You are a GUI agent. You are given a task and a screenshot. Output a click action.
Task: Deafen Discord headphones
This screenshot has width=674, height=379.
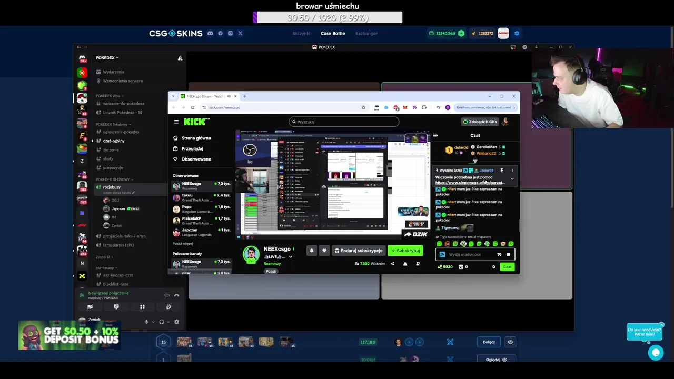pos(162,322)
